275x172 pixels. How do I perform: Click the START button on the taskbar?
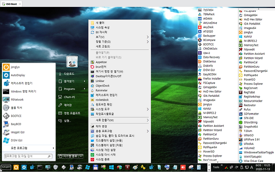click(x=6, y=167)
